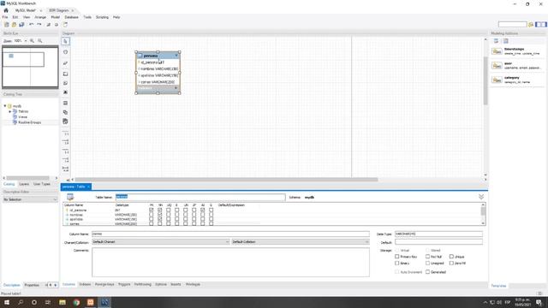Select the pointer selection tool
The height and width of the screenshot is (308, 548).
pyautogui.click(x=65, y=41)
